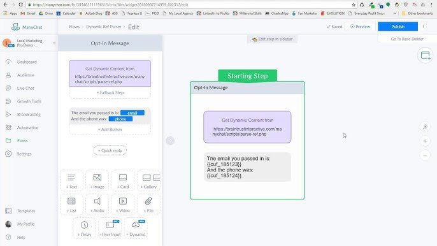437x246 pixels.
Task: Add a File attachment block
Action: 149,205
